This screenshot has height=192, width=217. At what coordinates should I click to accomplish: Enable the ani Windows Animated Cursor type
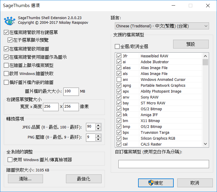click(x=119, y=79)
